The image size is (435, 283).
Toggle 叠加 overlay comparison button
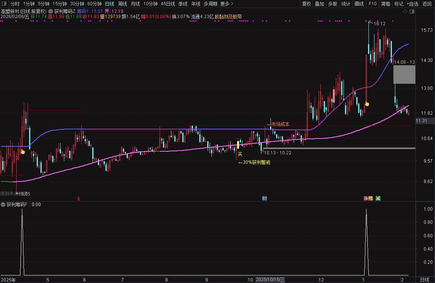(319, 4)
